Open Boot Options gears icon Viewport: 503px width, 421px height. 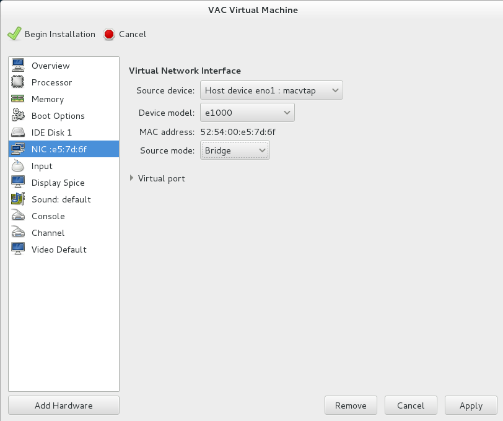click(x=18, y=115)
